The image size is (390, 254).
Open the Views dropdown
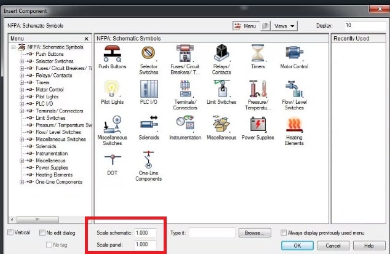tap(284, 26)
